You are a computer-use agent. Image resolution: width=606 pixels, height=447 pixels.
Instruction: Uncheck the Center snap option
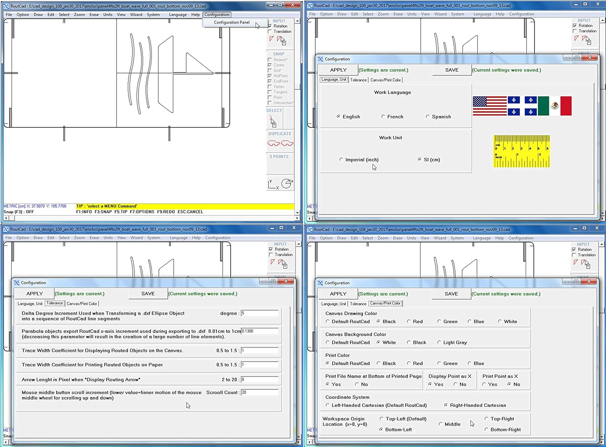click(x=269, y=65)
